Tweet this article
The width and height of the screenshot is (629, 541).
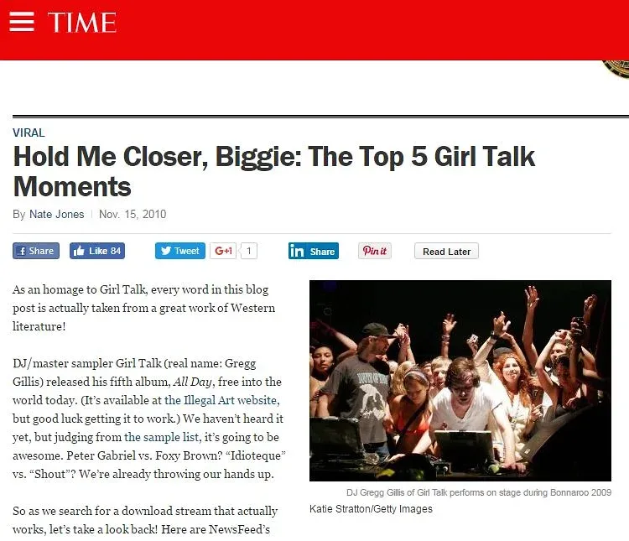(x=180, y=251)
